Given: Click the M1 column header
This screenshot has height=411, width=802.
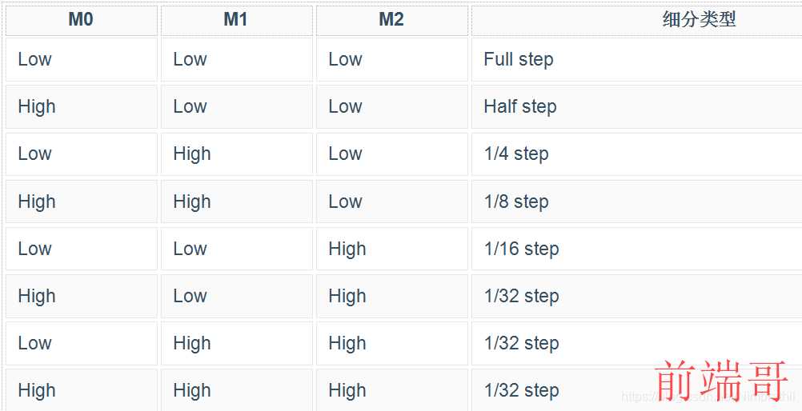Looking at the screenshot, I should [236, 21].
